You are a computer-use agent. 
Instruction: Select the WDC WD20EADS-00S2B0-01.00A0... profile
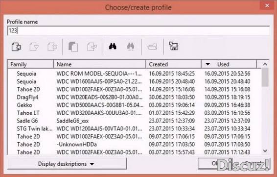point(99,97)
